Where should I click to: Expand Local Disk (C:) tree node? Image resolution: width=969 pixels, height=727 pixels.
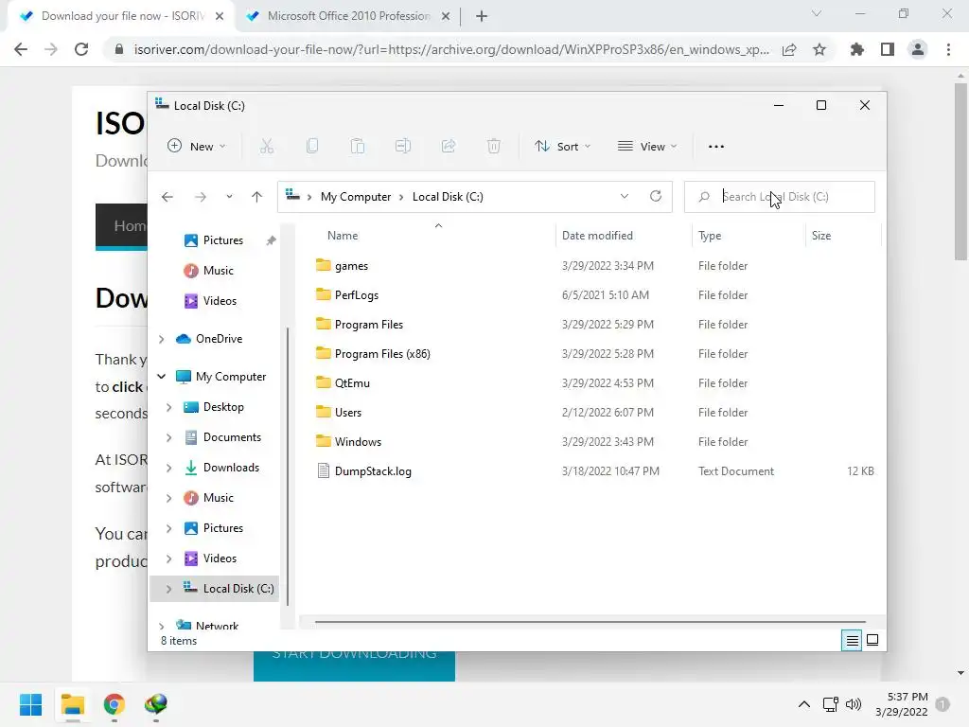coord(168,589)
